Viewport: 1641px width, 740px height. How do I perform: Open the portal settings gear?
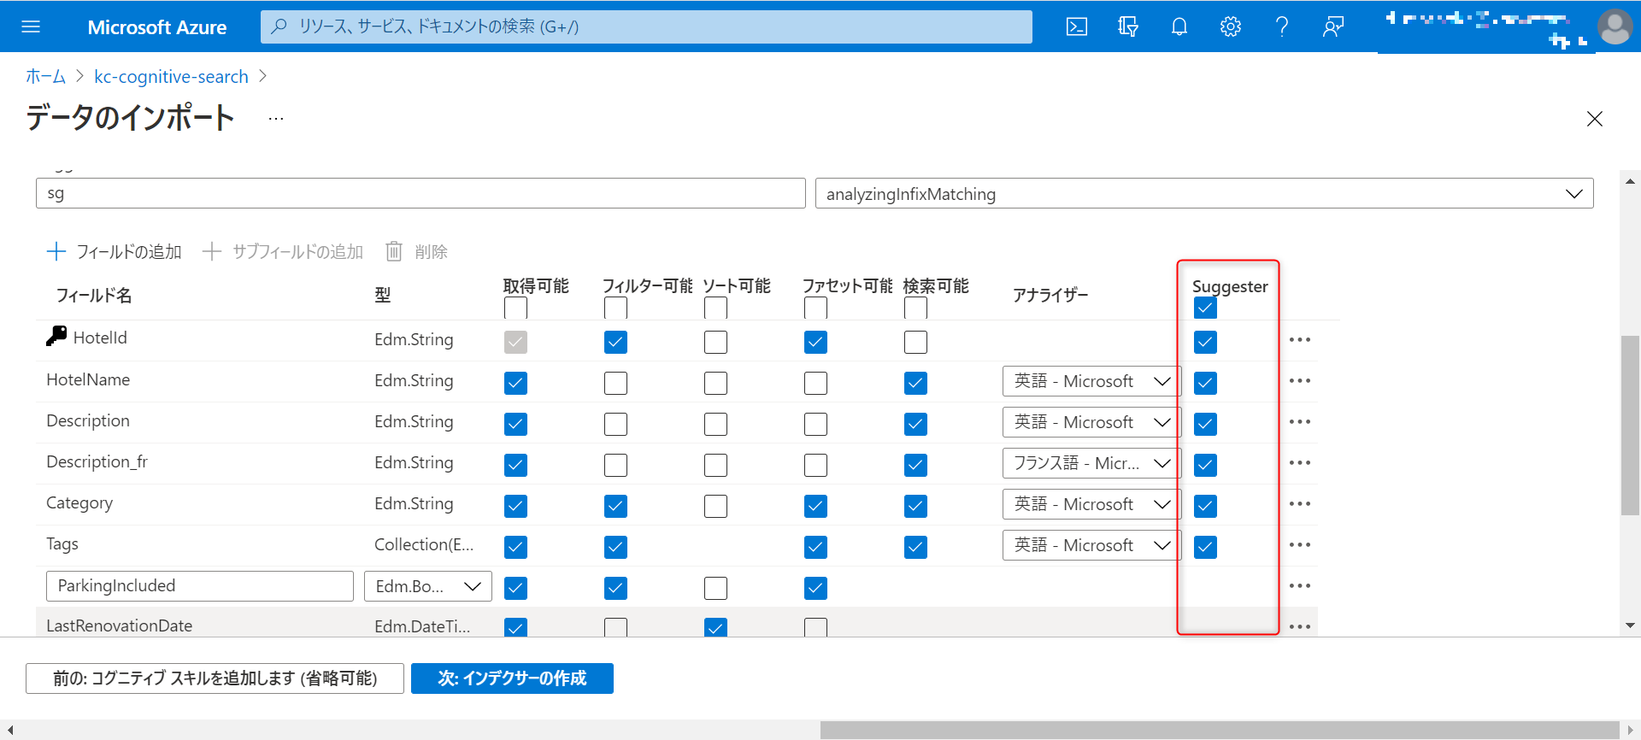pos(1231,26)
